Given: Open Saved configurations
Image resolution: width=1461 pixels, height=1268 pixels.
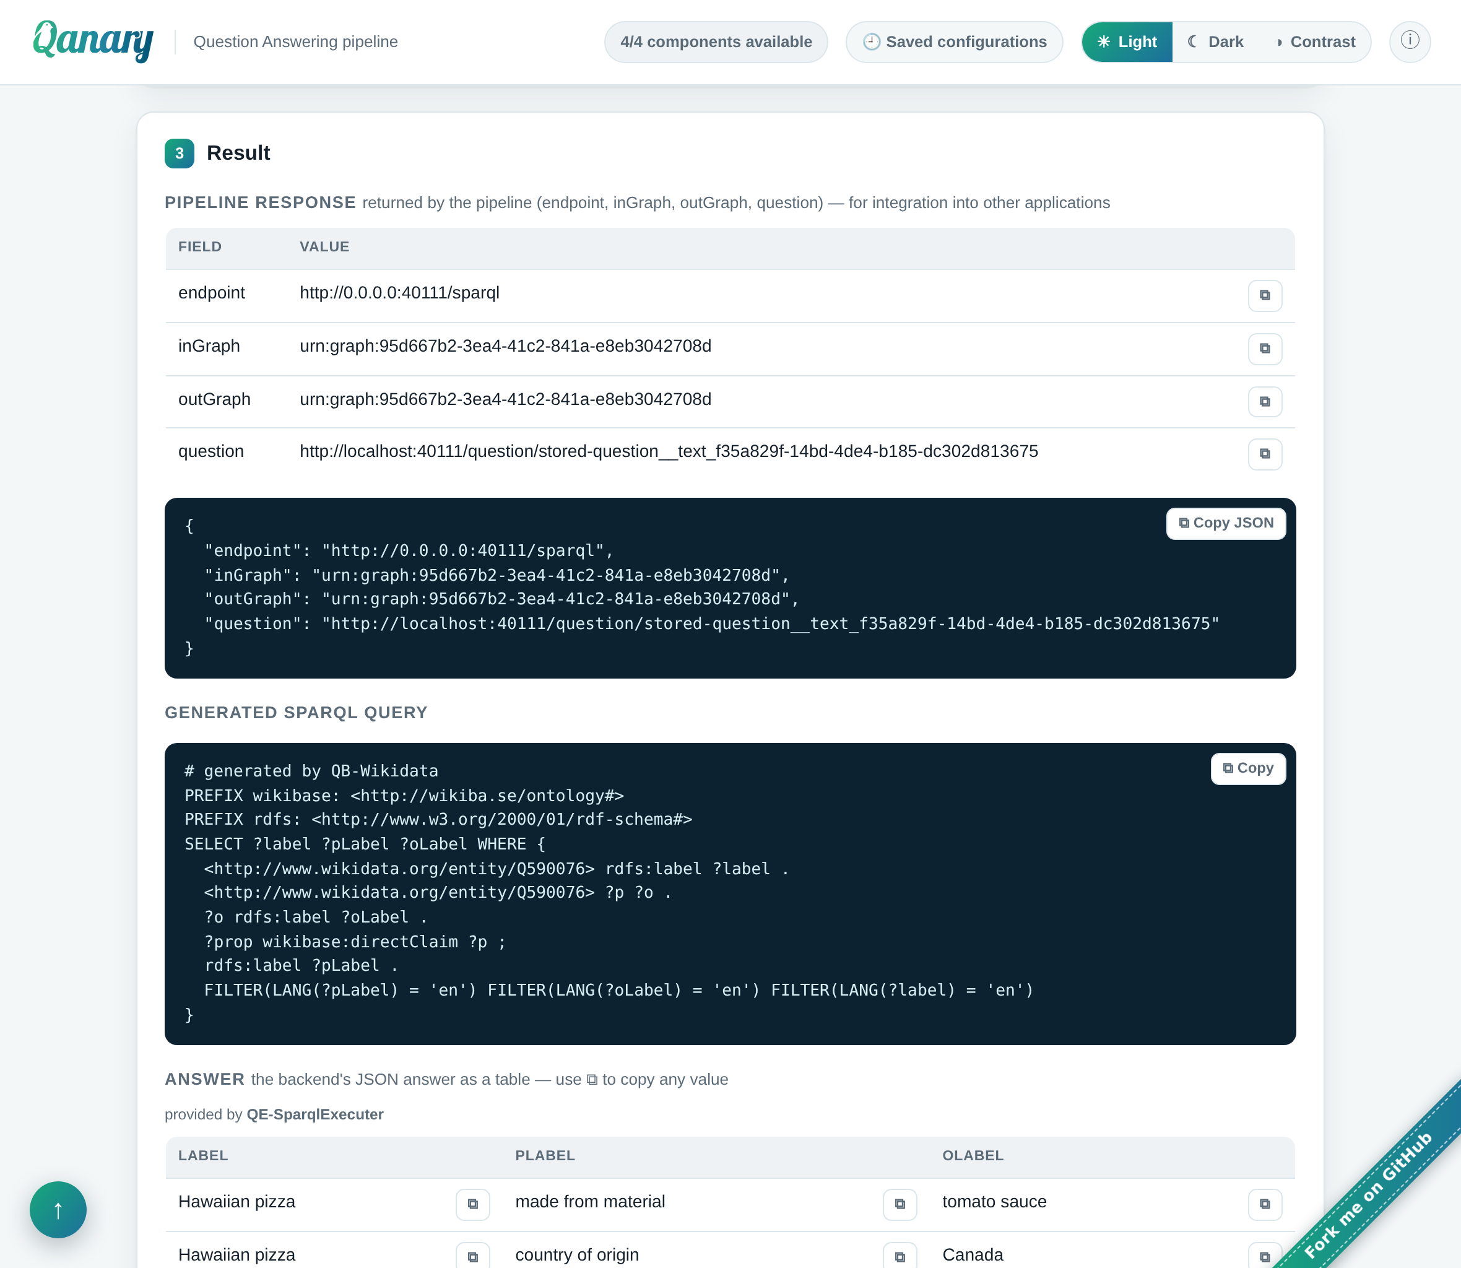Looking at the screenshot, I should pos(954,41).
